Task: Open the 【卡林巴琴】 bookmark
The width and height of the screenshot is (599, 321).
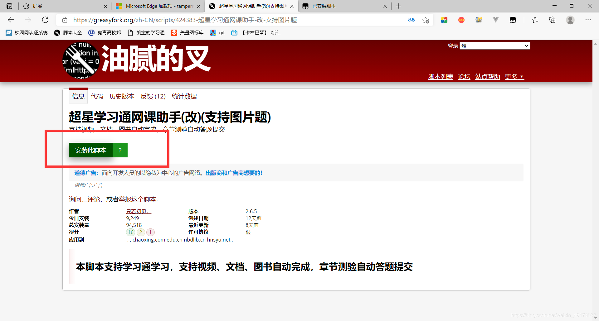Action: coord(256,33)
